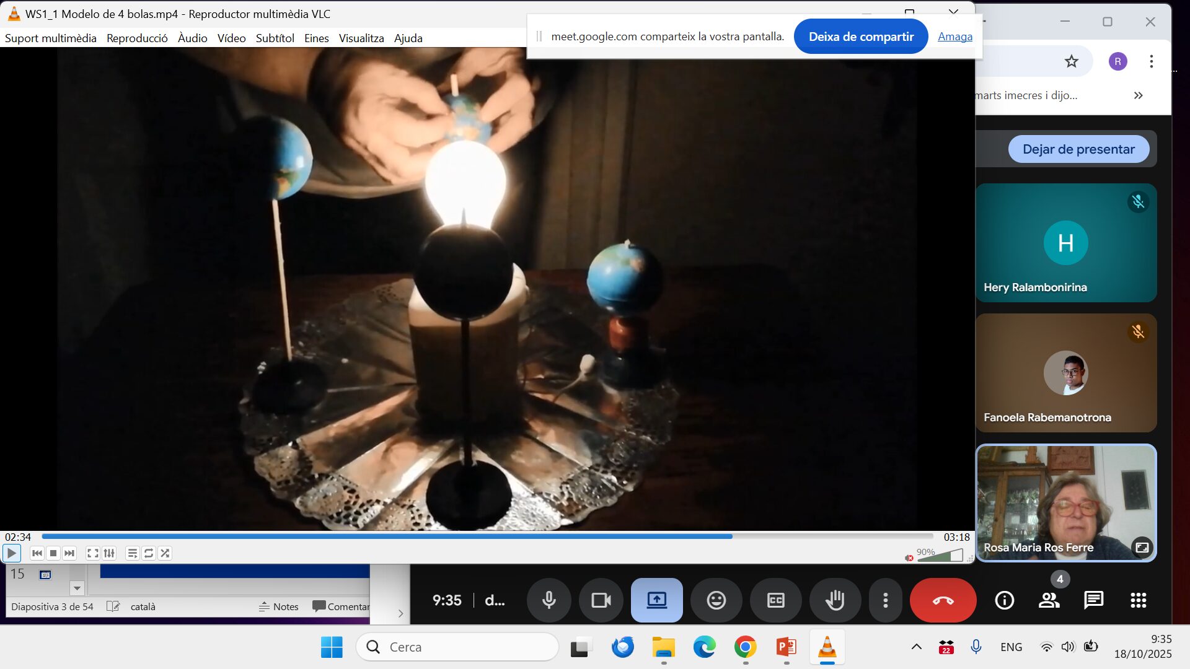Hang up the Meet call
The width and height of the screenshot is (1190, 669).
tap(943, 600)
